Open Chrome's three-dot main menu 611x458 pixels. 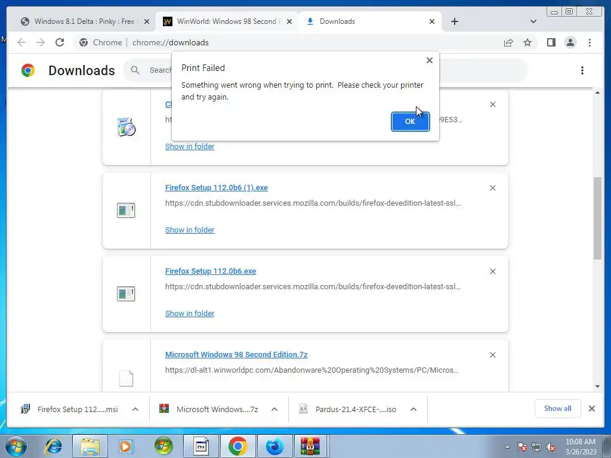pos(590,42)
